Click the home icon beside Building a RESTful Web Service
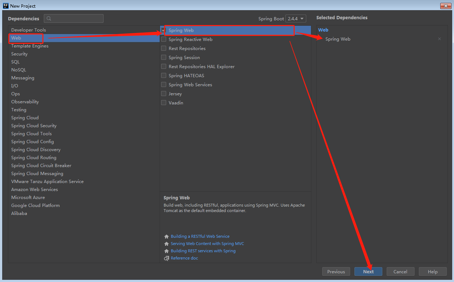The height and width of the screenshot is (282, 454). pos(167,236)
